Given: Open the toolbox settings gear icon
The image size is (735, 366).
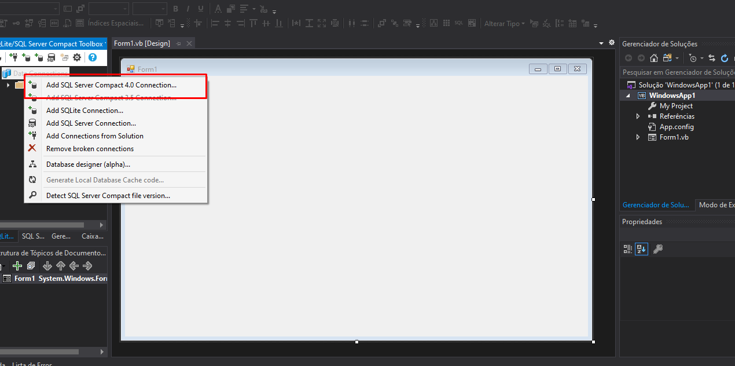Looking at the screenshot, I should coord(77,57).
